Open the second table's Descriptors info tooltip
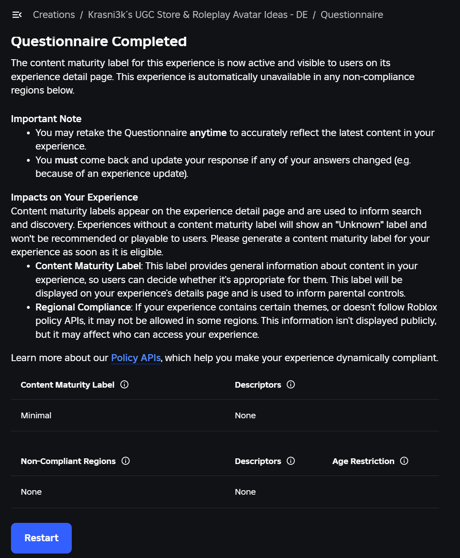Viewport: 460px width, 558px height. (290, 461)
